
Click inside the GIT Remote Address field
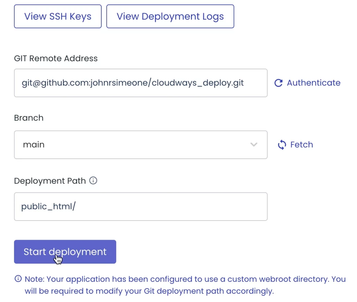140,83
